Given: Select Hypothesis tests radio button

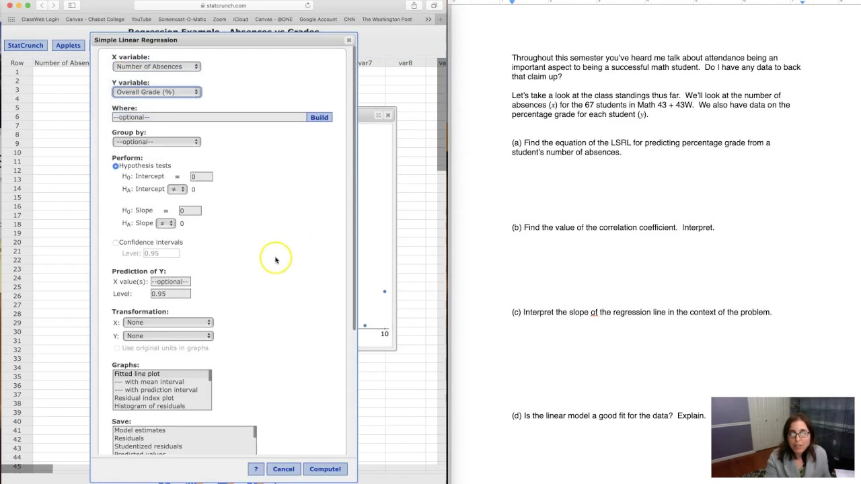Looking at the screenshot, I should [116, 166].
